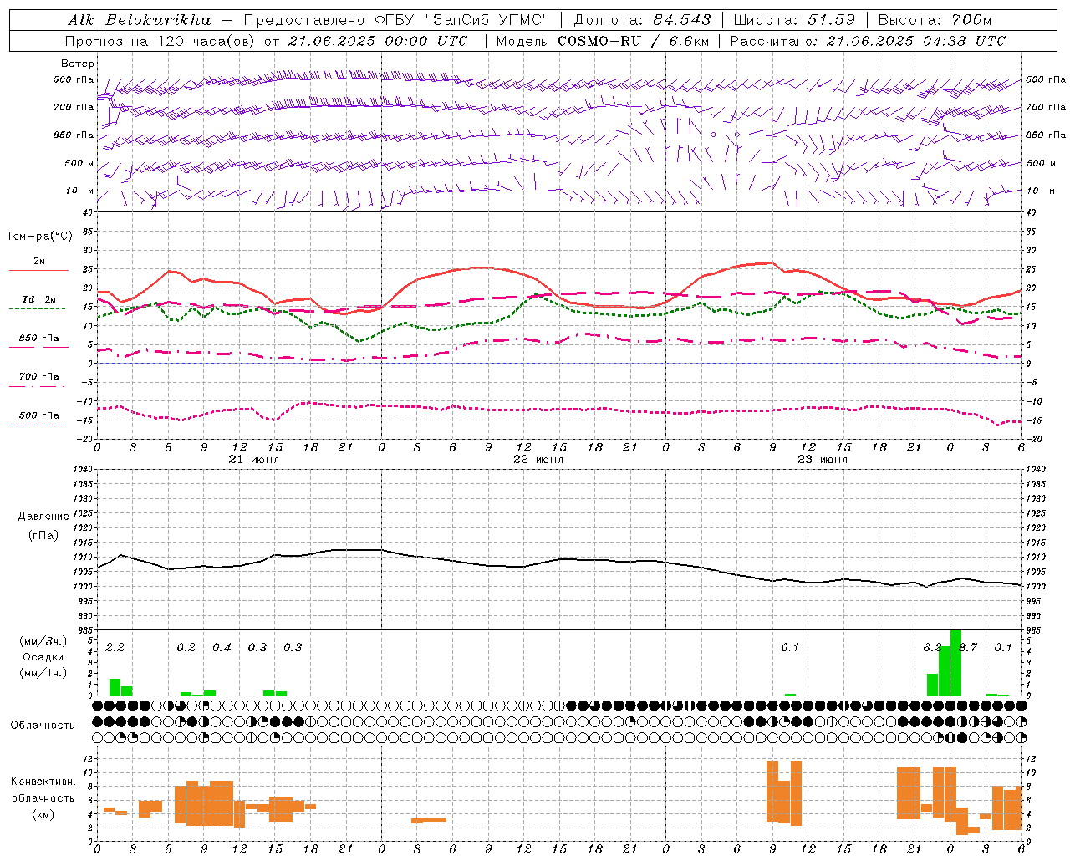Click the Td 2м dew point legend entry

coord(38,303)
